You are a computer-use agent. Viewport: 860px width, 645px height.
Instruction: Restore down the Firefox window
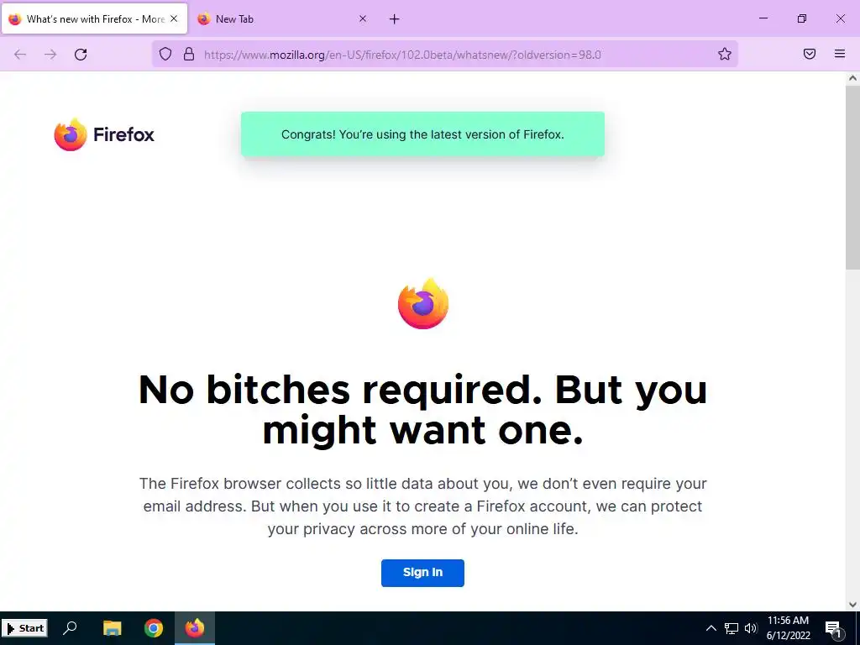point(802,18)
